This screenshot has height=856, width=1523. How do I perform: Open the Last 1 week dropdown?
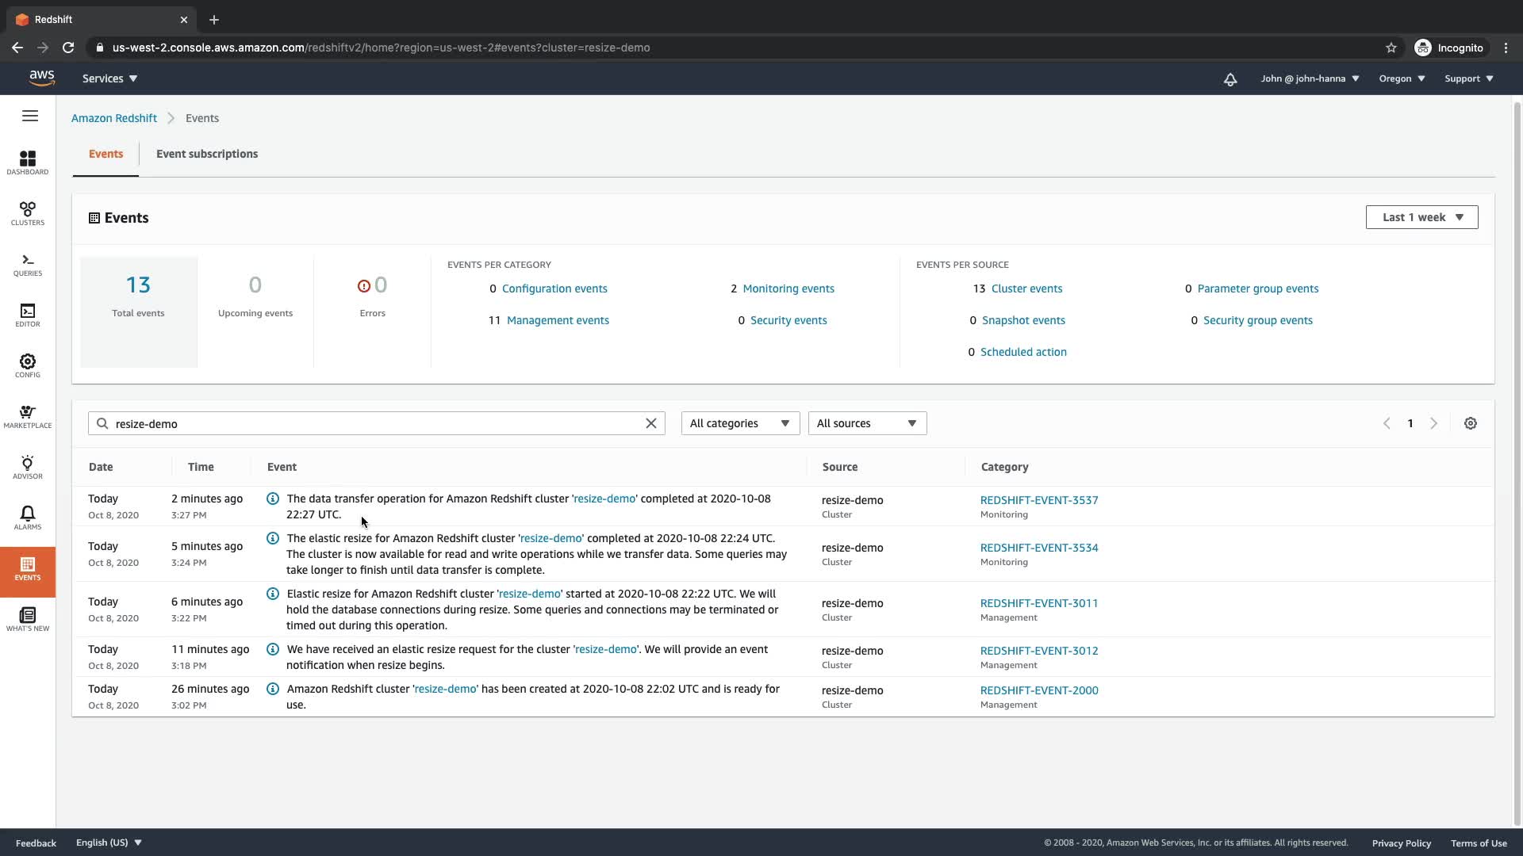(1421, 217)
